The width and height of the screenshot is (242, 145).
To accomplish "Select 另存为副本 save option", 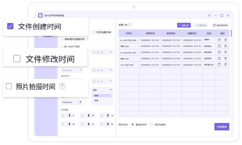I will coord(152,125).
